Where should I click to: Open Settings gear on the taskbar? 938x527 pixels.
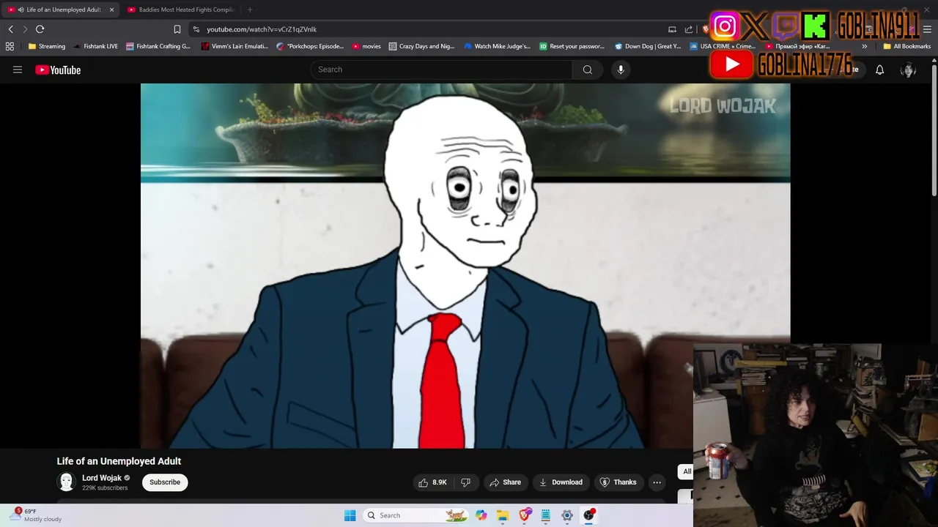tap(567, 515)
